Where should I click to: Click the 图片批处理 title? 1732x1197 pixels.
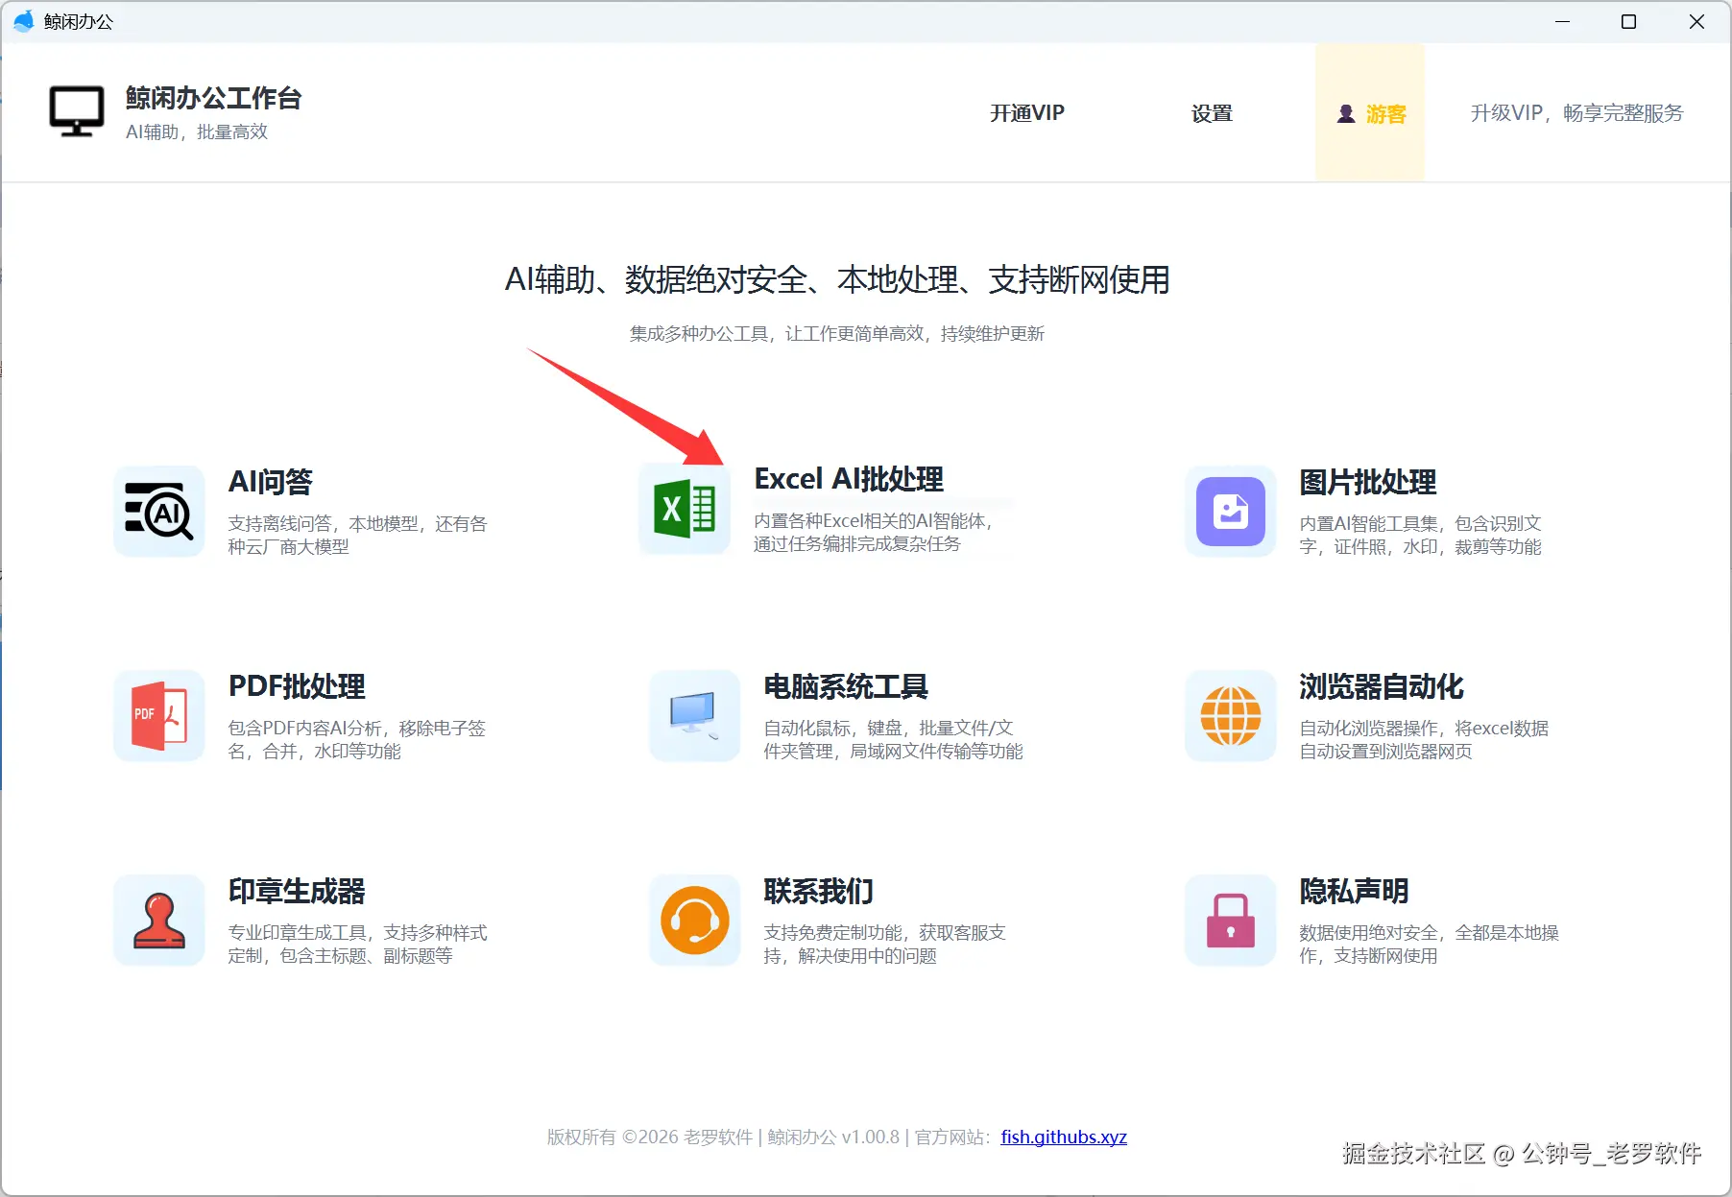[x=1368, y=482]
